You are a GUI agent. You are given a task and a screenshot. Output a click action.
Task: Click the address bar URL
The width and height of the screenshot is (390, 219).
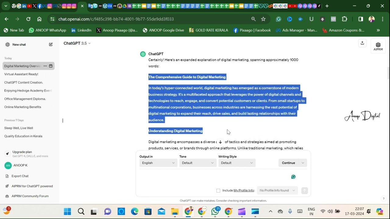(x=116, y=19)
